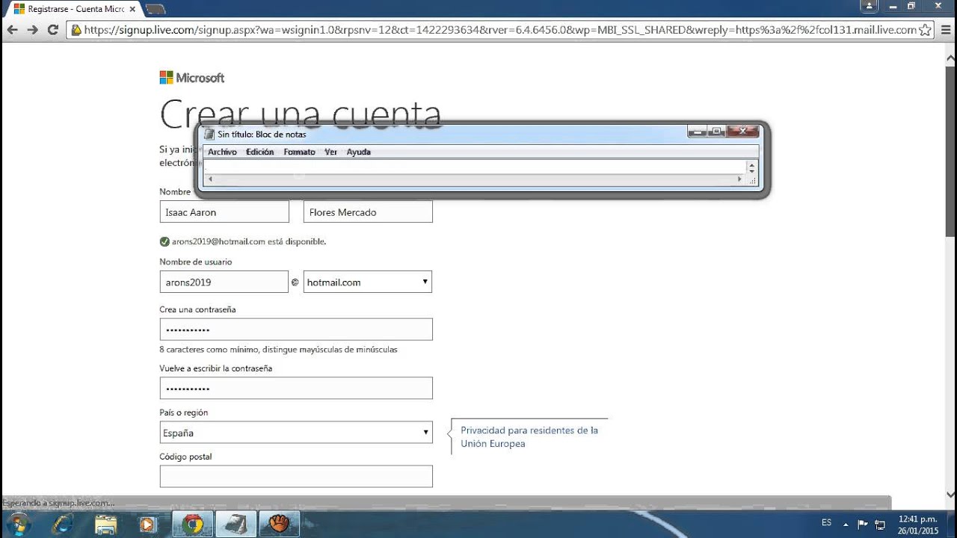Click the Crea una contraseña password field
The image size is (957, 538).
tap(296, 330)
